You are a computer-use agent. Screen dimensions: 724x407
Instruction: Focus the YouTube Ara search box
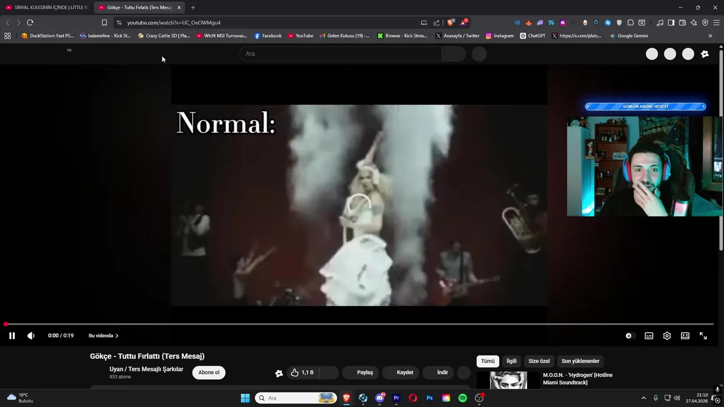click(x=341, y=54)
